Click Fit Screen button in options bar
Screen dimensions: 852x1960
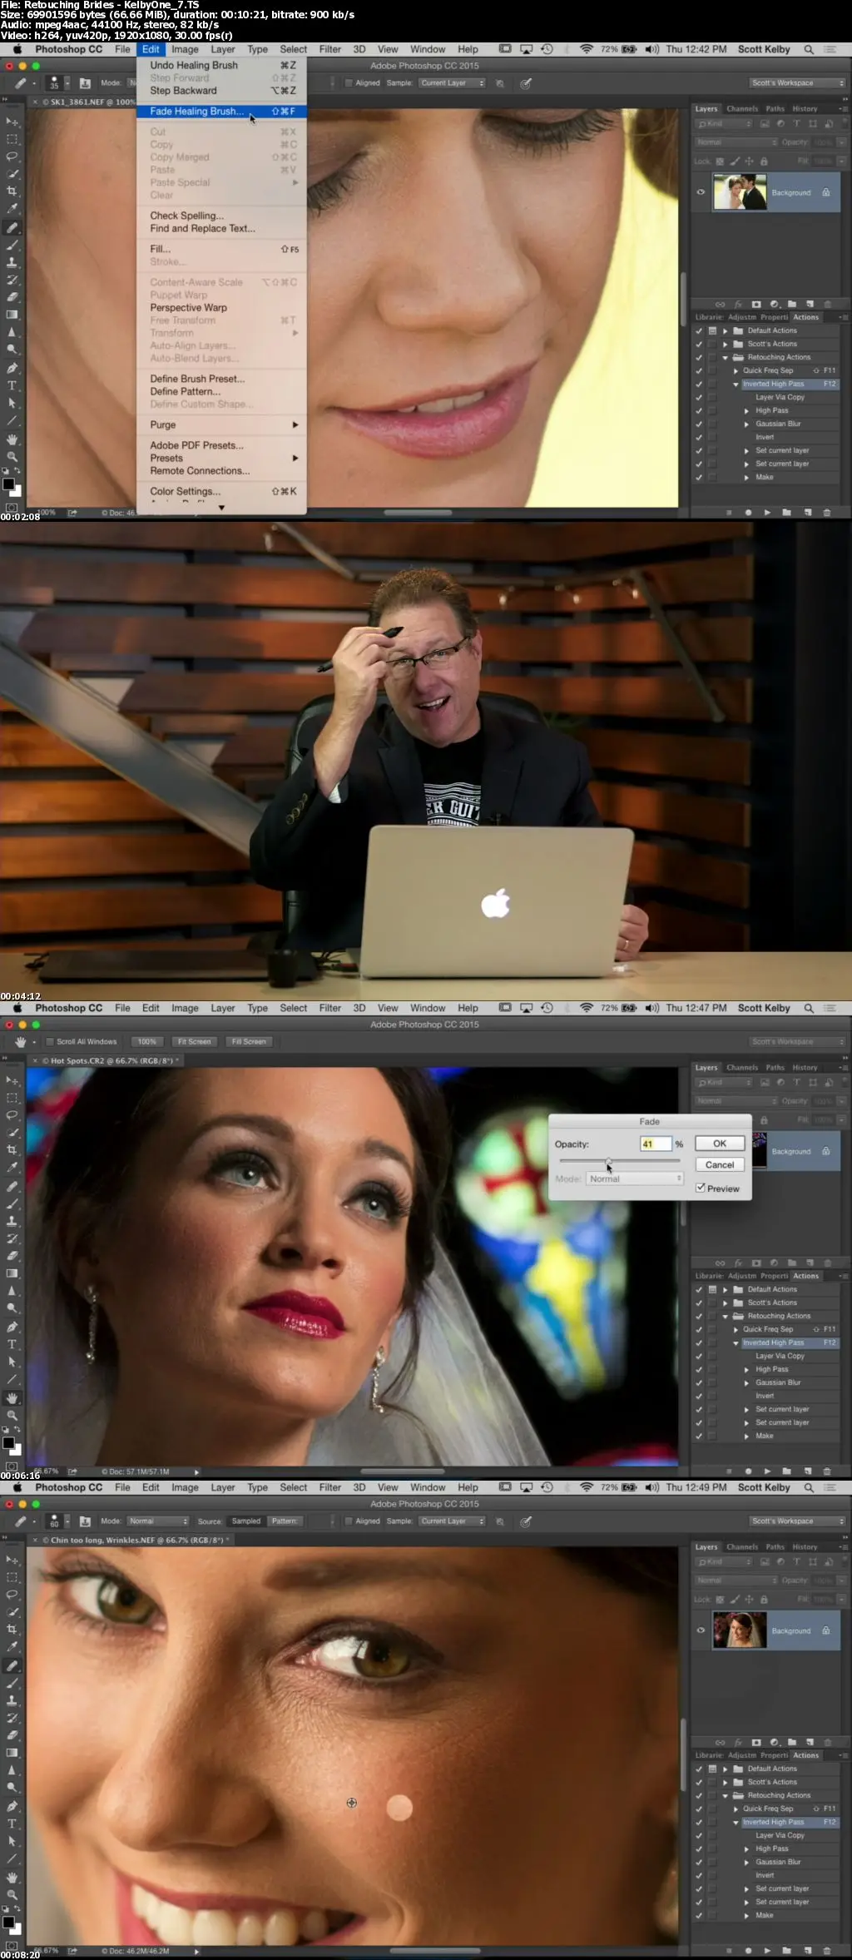(x=194, y=1042)
